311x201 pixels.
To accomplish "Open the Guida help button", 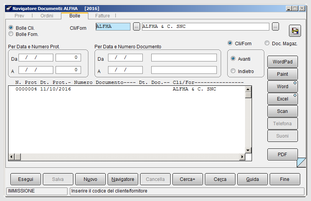I will (x=252, y=179).
